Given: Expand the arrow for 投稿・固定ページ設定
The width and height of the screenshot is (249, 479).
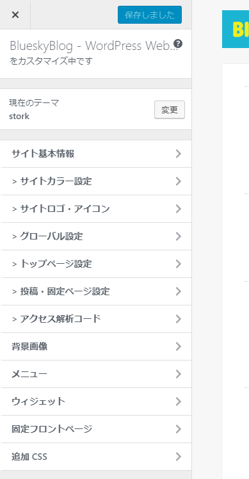Looking at the screenshot, I should point(179,291).
